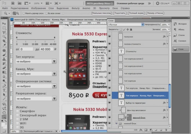
Task: Select the Blur tool
Action: coord(4,76)
